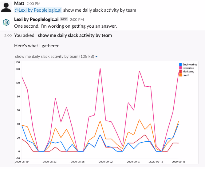This screenshot has height=169, width=205.
Task: Click the Marketing red legend swatch
Action: (180, 71)
